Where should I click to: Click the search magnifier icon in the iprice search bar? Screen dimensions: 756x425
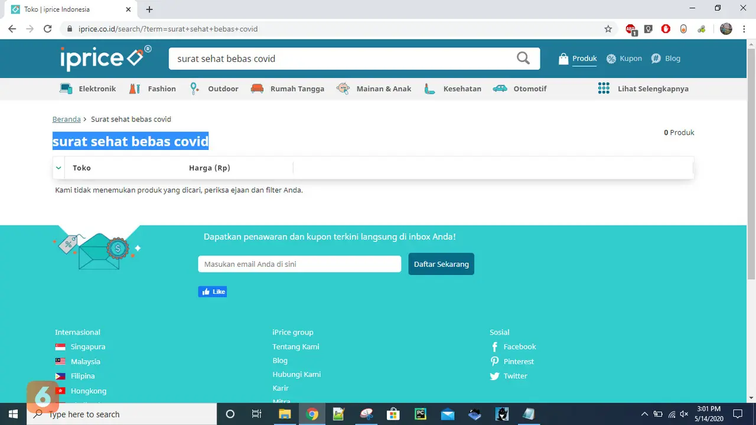[523, 58]
